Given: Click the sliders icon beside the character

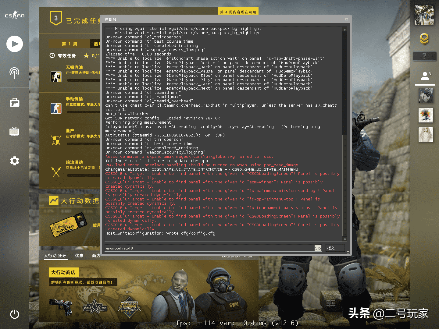Looking at the screenshot, I should point(331,303).
